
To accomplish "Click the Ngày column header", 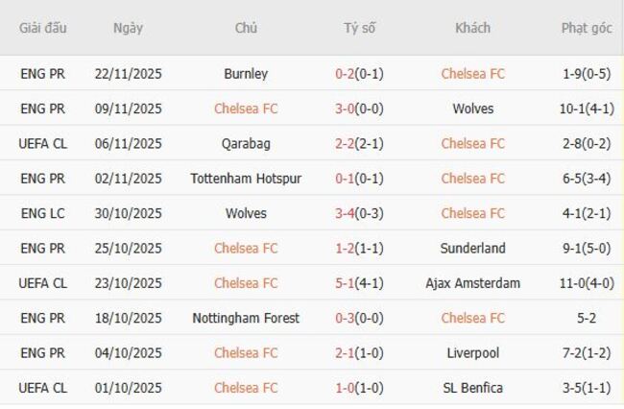I will (128, 28).
